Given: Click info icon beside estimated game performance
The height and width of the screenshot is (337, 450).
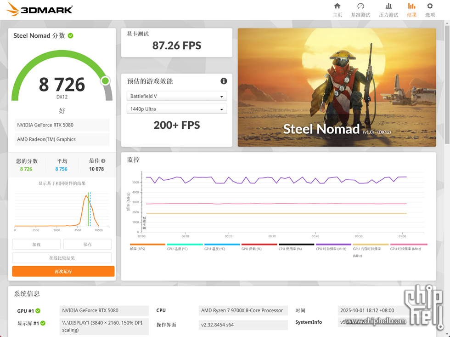Looking at the screenshot, I should coord(224,81).
